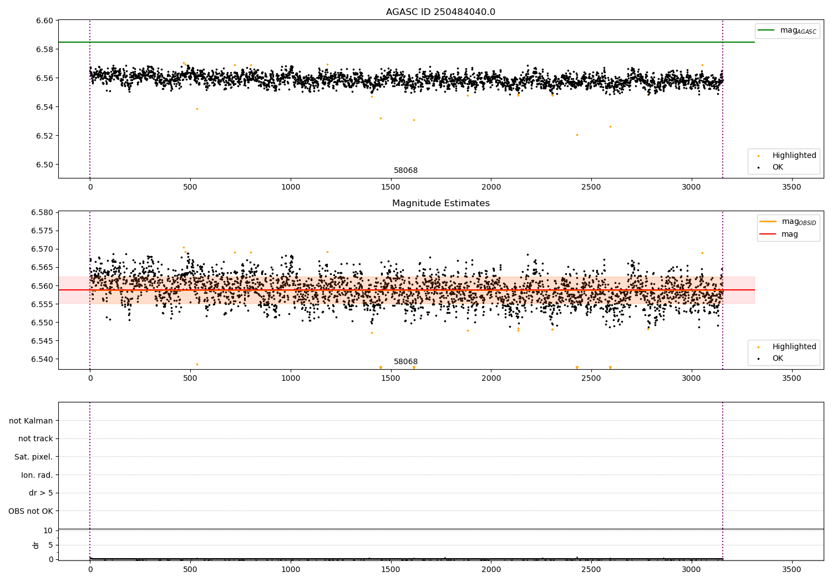832x582 pixels.
Task: Click the orange triangle marker near x=2600
Action: (610, 367)
